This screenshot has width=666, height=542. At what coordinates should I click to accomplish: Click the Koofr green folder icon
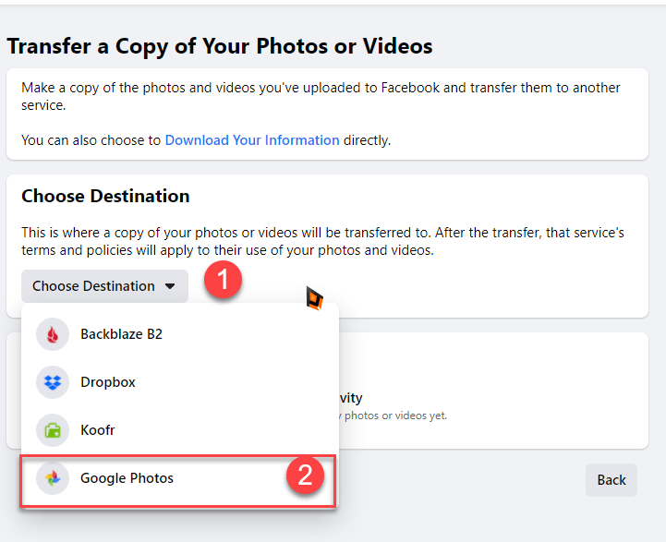pos(53,430)
